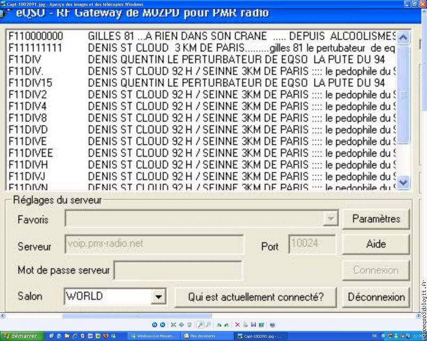Select the F11DIVD row in the list

click(201, 129)
